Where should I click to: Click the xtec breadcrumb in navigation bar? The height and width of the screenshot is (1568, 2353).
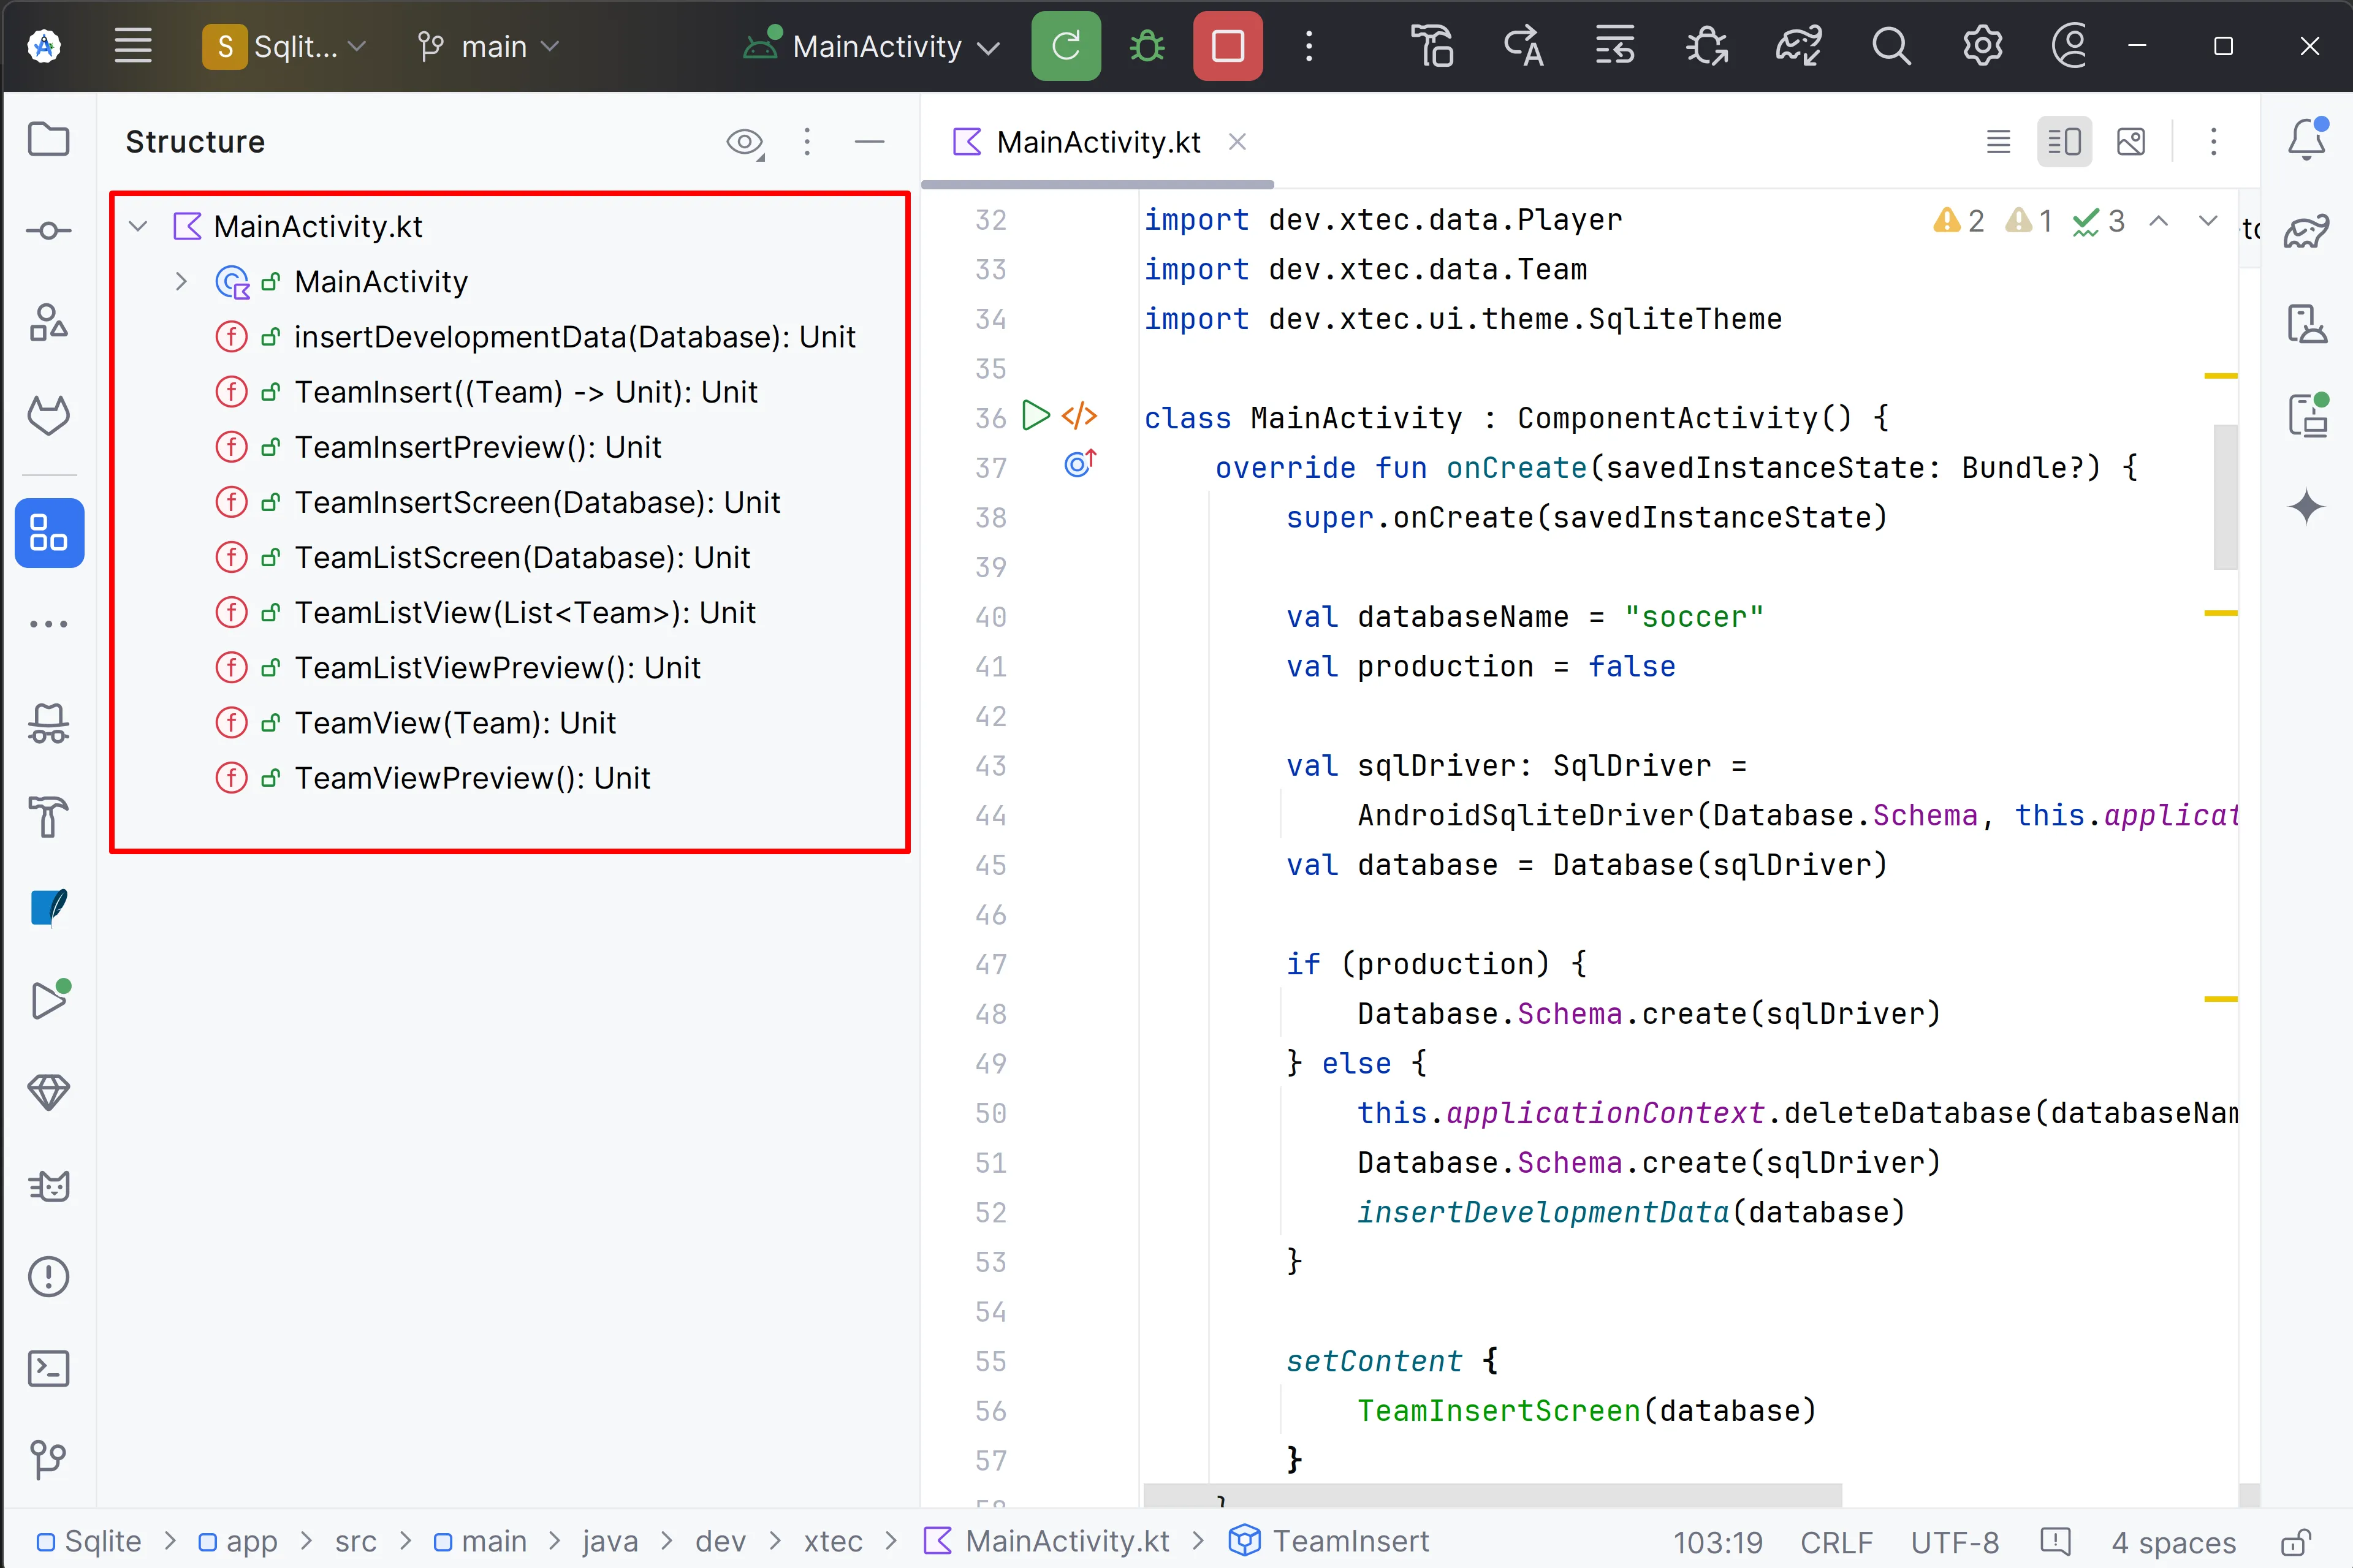pyautogui.click(x=832, y=1541)
